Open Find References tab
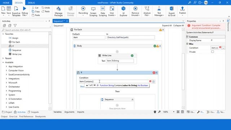Image resolution: width=231 pixels, height=130 pixels. pyautogui.click(x=26, y=116)
